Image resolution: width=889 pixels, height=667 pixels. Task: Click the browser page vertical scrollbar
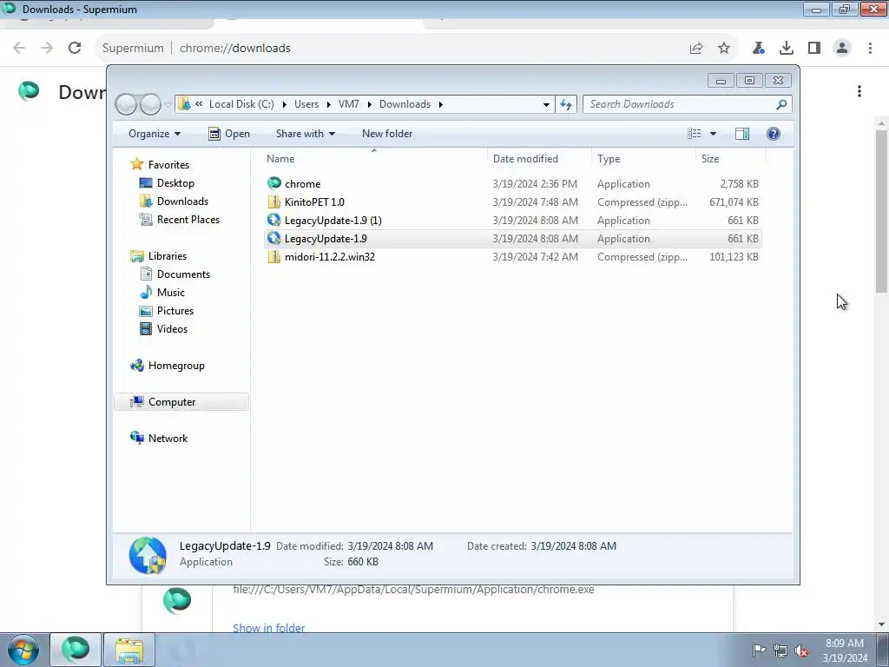coord(882,211)
